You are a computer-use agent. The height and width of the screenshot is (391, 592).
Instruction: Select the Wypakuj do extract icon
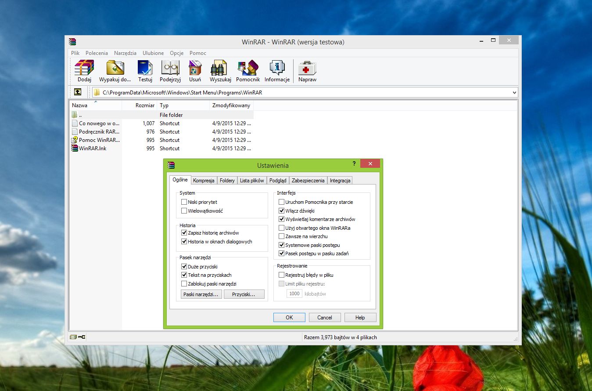pos(115,71)
